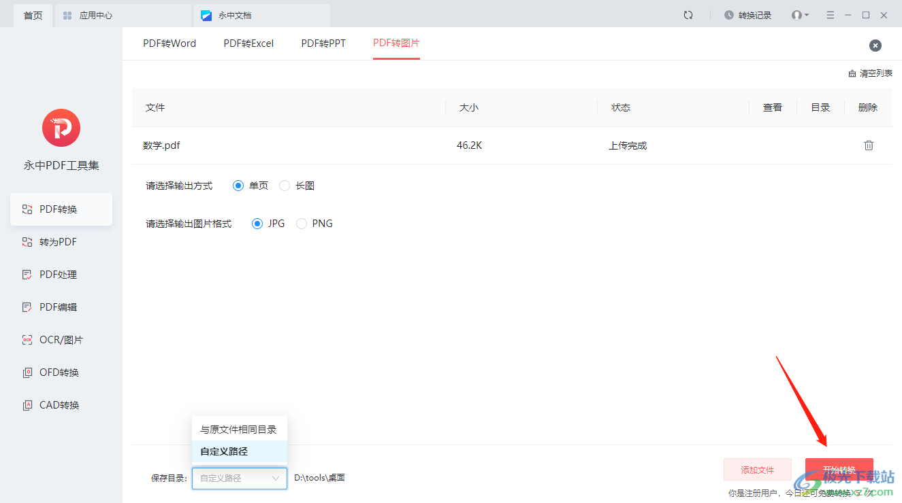Open the OCR/图片 sidebar section
This screenshot has width=902, height=503.
(x=61, y=340)
